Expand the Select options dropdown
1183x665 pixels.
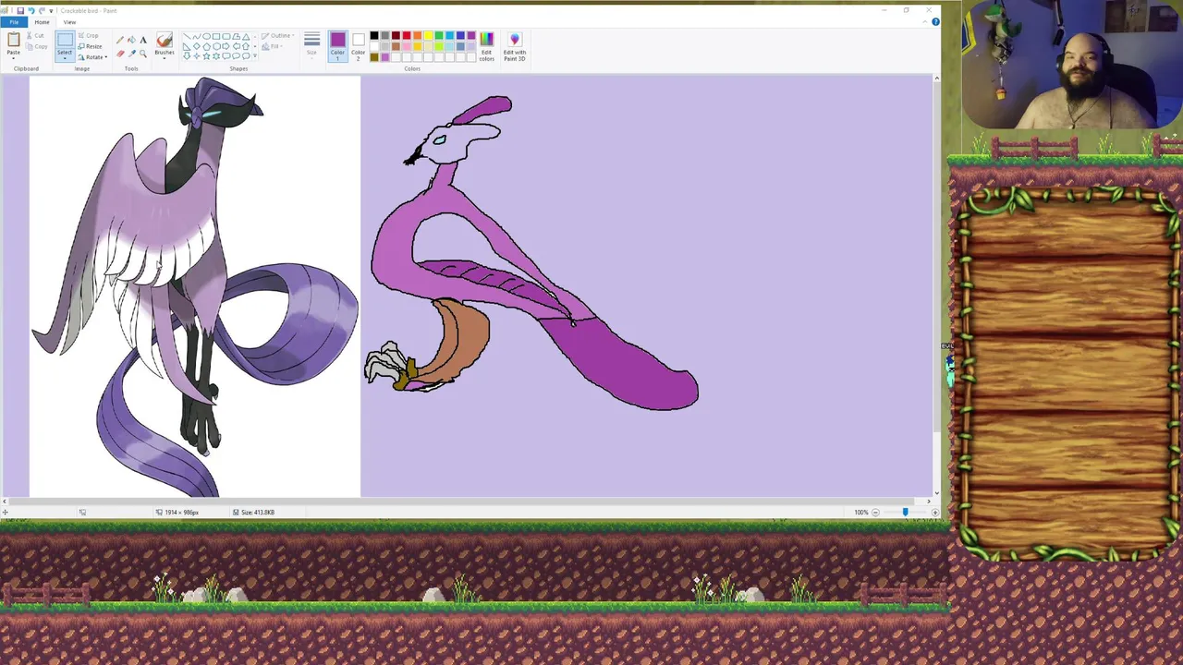tap(65, 58)
